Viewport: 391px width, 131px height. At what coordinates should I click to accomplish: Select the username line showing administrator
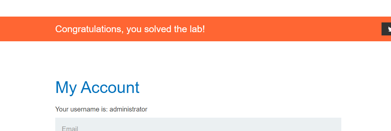coord(101,109)
